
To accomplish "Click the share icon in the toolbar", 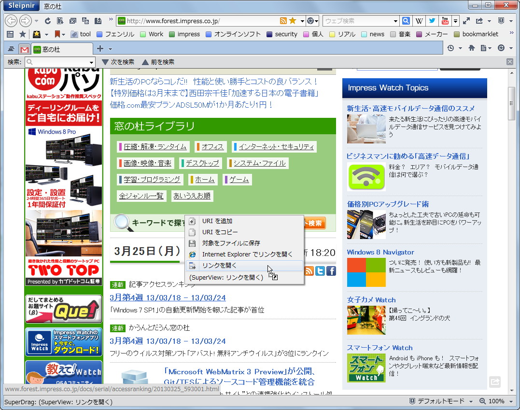I will pyautogui.click(x=479, y=21).
